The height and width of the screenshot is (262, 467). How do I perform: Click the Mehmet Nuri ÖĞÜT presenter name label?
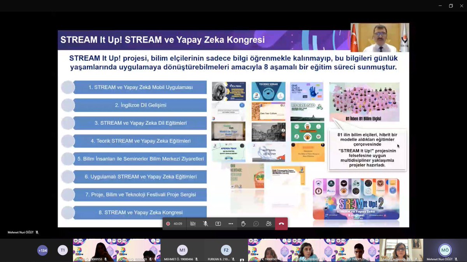pos(21,233)
